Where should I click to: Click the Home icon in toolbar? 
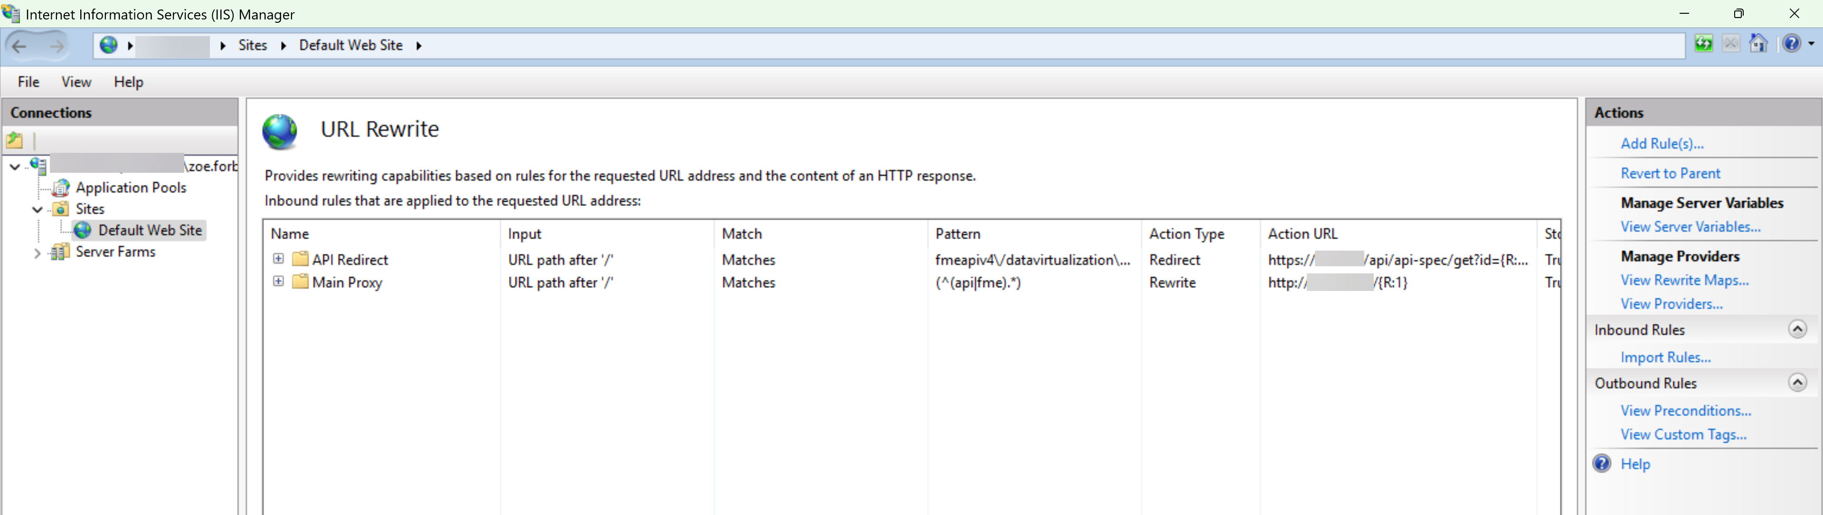(1758, 44)
